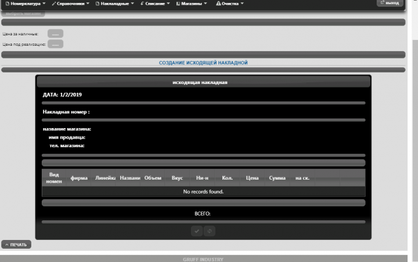
Task: Expand the dropdown arrow of Списание
Action: pos(168,3)
